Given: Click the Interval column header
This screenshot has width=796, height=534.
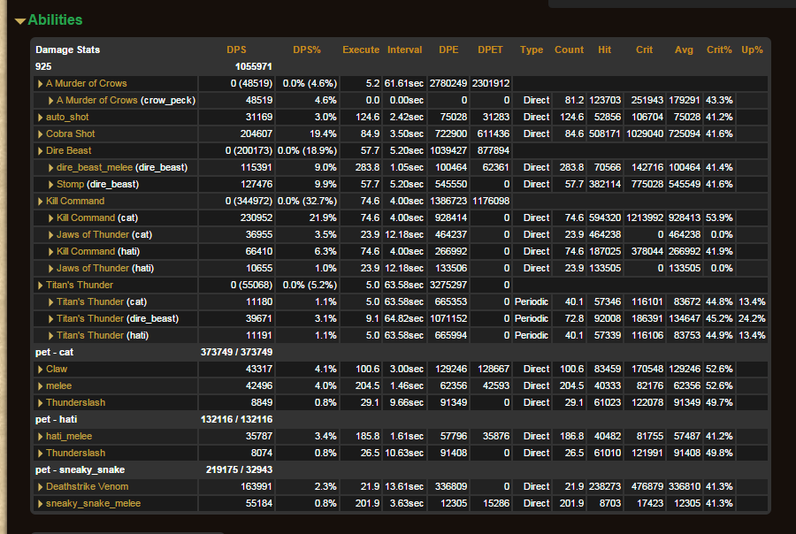Looking at the screenshot, I should [404, 50].
